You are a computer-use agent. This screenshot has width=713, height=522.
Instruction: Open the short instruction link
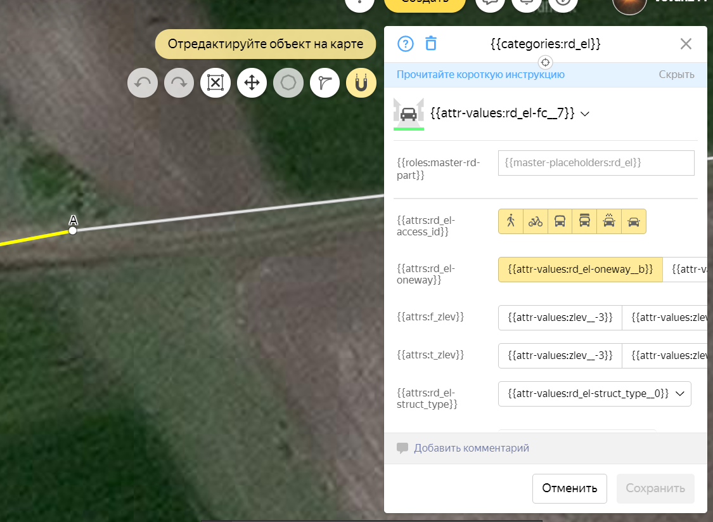480,75
